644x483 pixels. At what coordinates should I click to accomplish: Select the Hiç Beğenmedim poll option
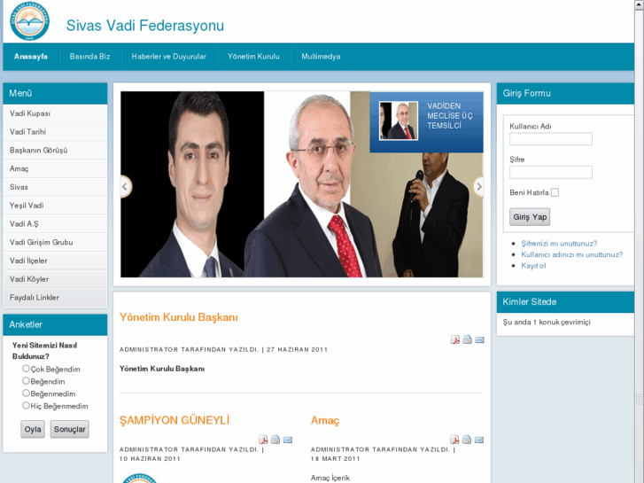coord(26,405)
